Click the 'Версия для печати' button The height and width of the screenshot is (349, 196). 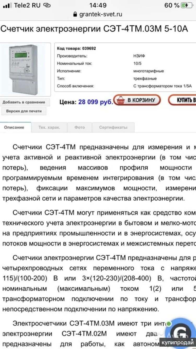24,111
